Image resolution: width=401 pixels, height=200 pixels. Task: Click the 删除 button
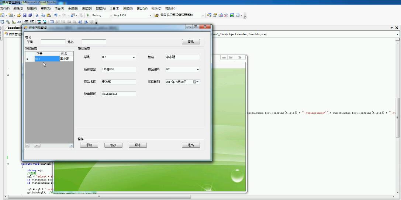coord(138,145)
